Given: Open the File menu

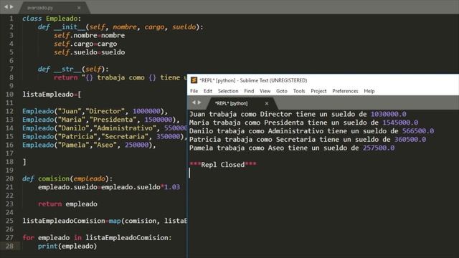Looking at the screenshot, I should tap(194, 91).
